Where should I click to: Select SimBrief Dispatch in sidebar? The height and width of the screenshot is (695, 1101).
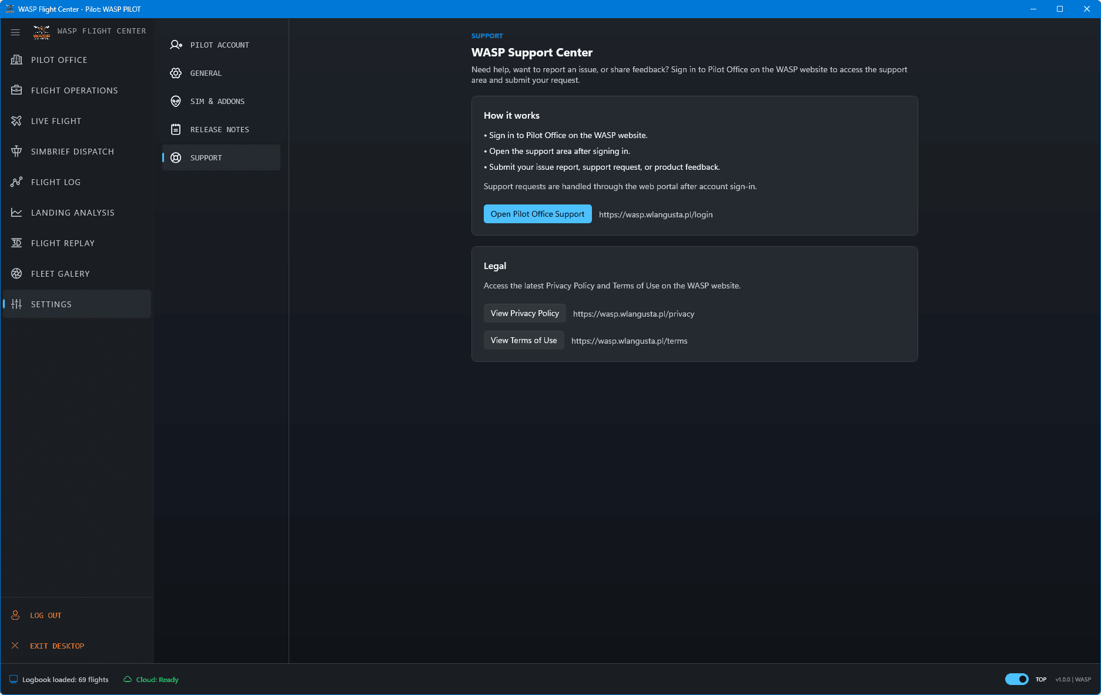click(77, 152)
